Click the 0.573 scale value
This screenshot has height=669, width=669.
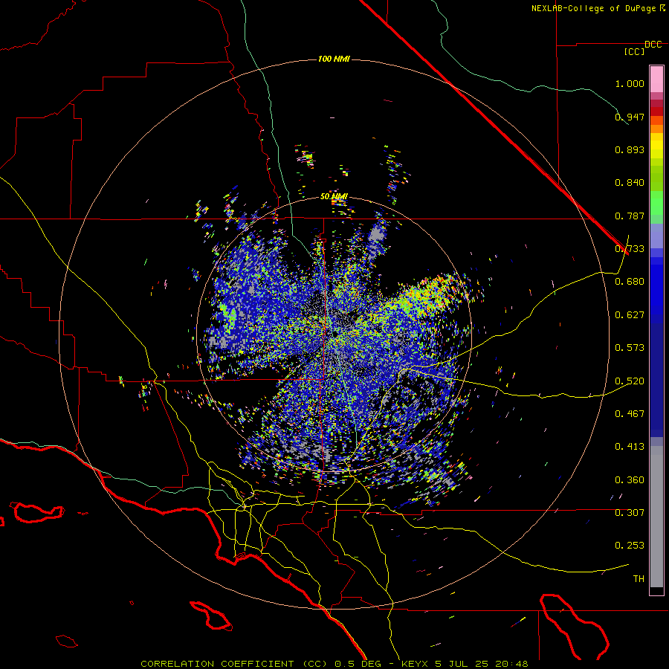[x=630, y=348]
